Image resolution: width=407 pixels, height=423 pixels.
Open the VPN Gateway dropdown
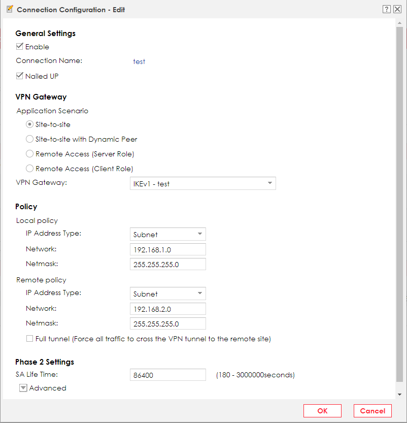[x=202, y=183]
